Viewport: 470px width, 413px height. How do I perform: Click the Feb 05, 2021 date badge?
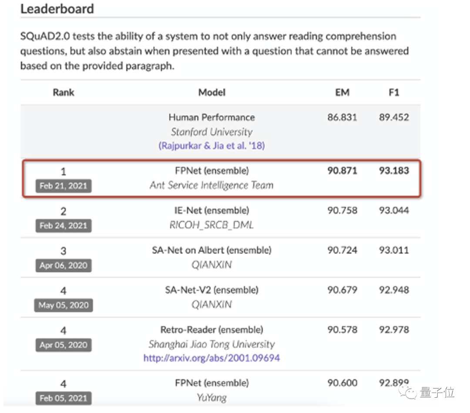(x=63, y=398)
